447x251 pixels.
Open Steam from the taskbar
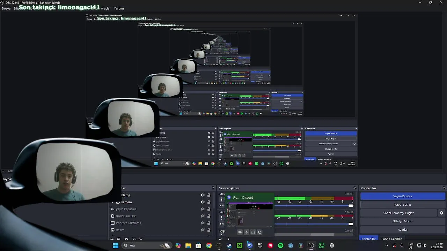coord(229,245)
